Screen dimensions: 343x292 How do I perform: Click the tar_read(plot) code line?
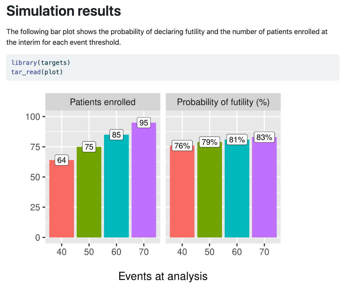37,72
